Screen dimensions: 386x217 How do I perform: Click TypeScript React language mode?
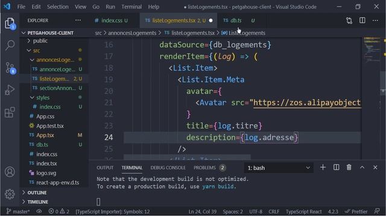pyautogui.click(x=303, y=212)
